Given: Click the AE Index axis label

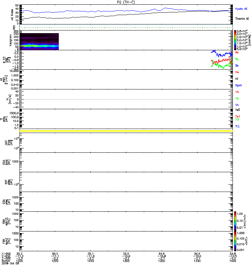Looking at the screenshot, I should coord(12,15).
